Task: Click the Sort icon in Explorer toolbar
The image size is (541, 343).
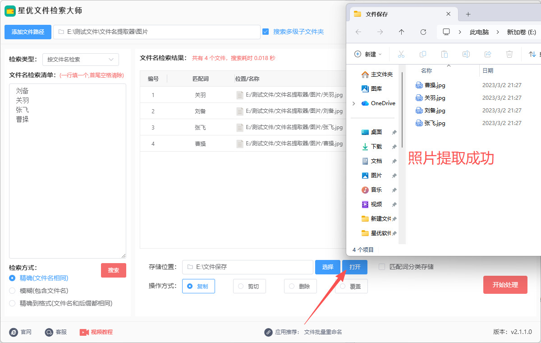Action: pos(532,54)
